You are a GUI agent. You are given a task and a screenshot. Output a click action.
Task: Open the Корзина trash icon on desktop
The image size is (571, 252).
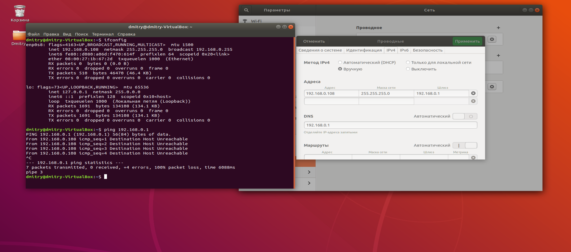[20, 11]
